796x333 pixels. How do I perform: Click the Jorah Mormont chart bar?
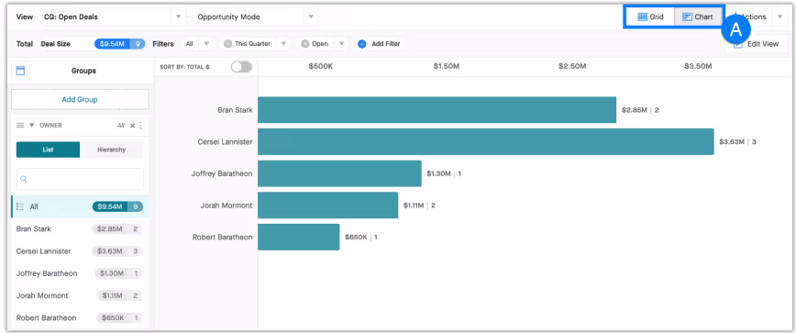click(328, 205)
